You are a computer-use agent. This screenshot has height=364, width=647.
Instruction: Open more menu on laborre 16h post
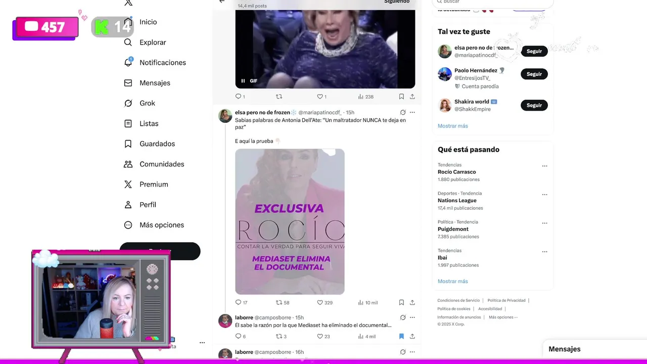click(412, 352)
